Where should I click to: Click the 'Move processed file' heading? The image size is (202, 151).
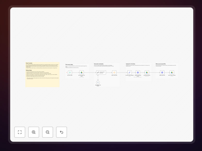click(x=160, y=64)
